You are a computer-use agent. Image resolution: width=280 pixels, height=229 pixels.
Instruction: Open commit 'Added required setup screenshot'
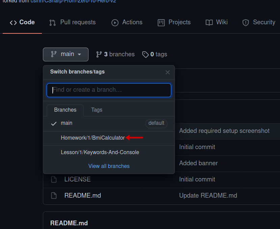tap(224, 131)
